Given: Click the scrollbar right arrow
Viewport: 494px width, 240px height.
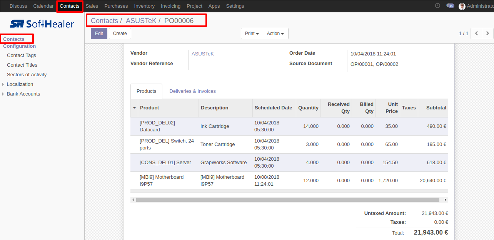Looking at the screenshot, I should point(446,200).
